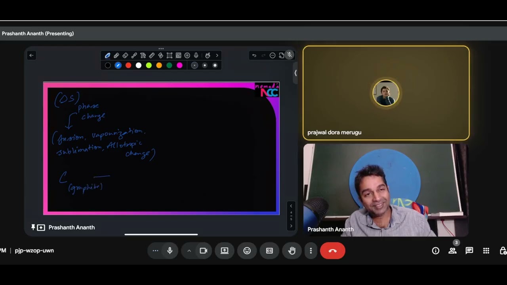Leave the call with red button

pyautogui.click(x=333, y=251)
